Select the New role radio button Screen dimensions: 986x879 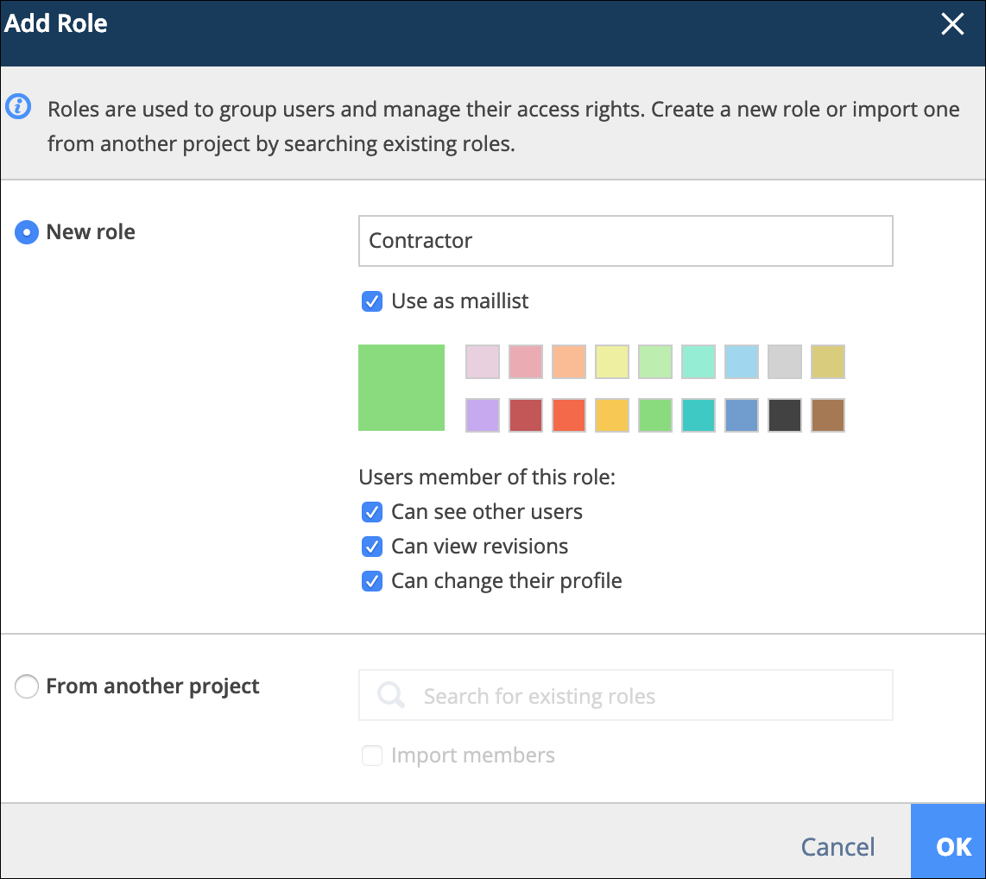(27, 232)
